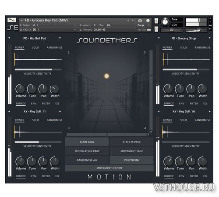Load next sound after Key Soft 11

[x=60, y=111]
